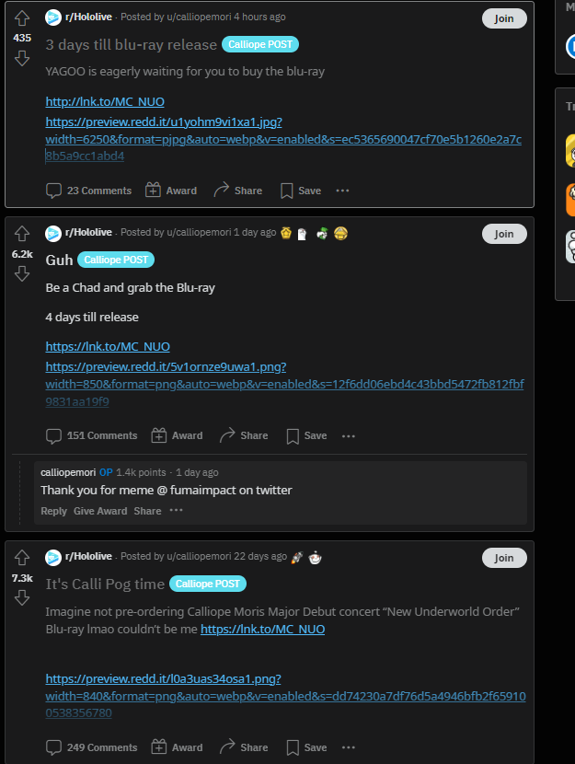Viewport: 575px width, 764px height.
Task: Open the 23 Comments thread
Action: point(88,191)
